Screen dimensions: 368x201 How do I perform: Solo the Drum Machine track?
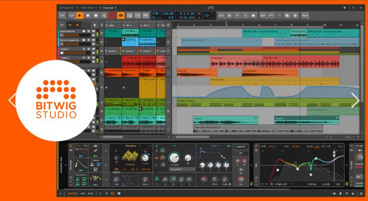coord(89,31)
